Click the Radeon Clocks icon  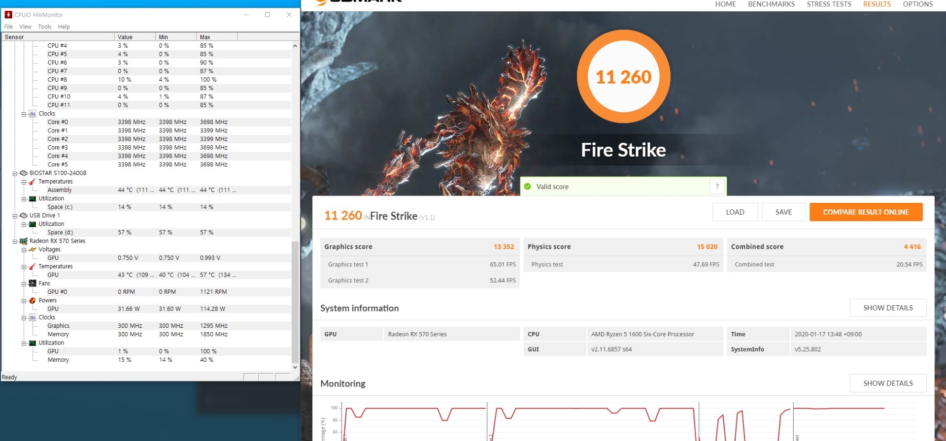point(33,317)
